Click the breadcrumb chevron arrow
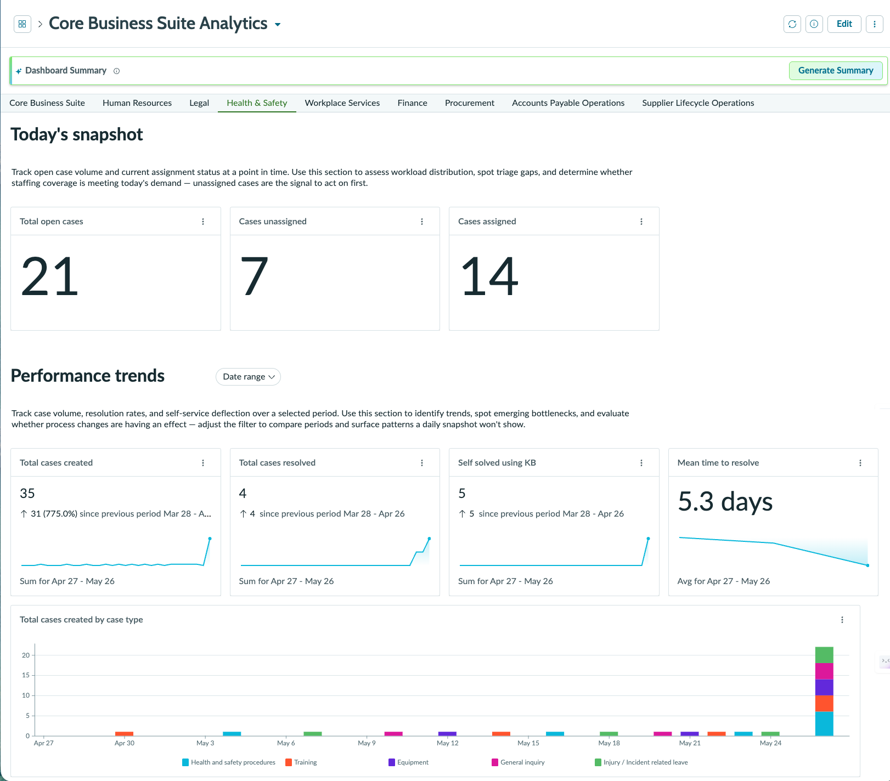 click(x=40, y=24)
